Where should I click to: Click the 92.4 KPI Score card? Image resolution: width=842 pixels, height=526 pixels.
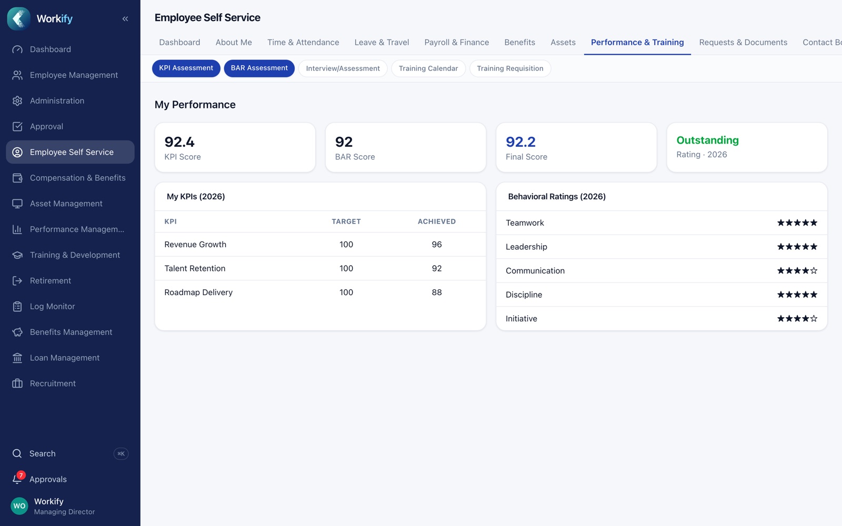235,148
